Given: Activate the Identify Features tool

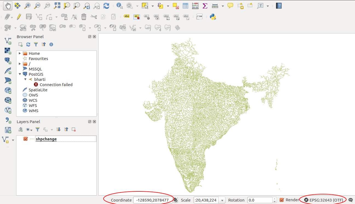Looking at the screenshot, I should pos(120,5).
